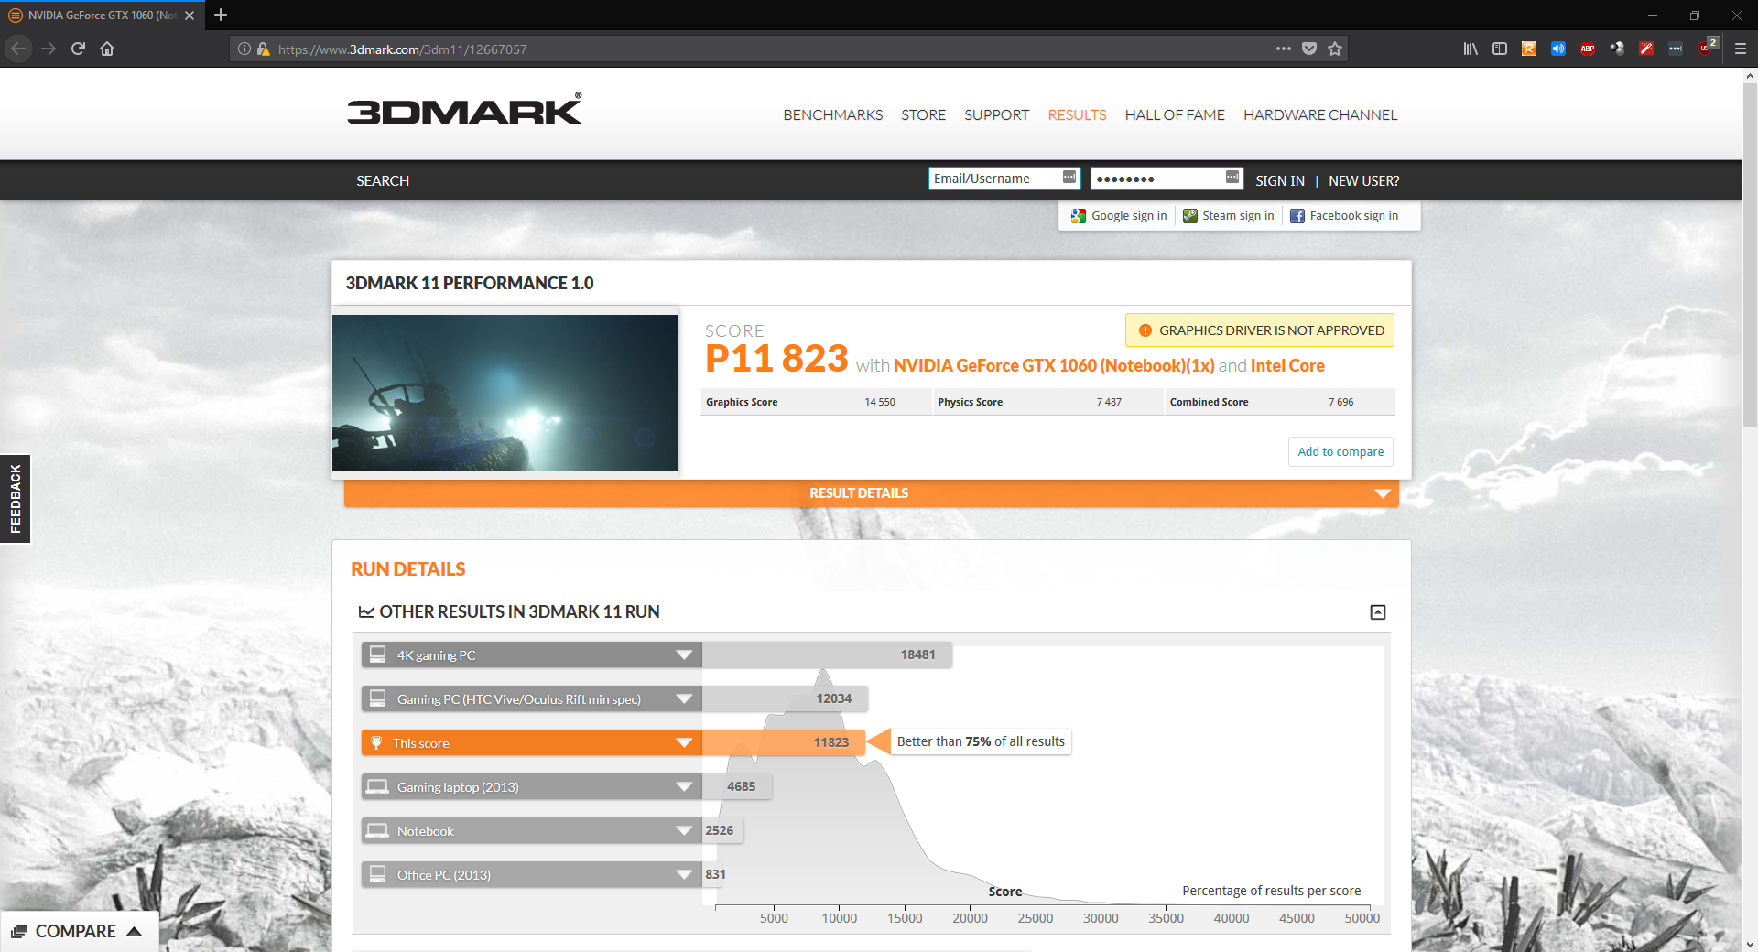Click the Adblock Plus extension icon
This screenshot has width=1758, height=952.
tap(1588, 49)
